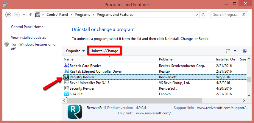Click the shield icon beside Windows features
The height and width of the screenshot is (123, 254).
point(7,44)
